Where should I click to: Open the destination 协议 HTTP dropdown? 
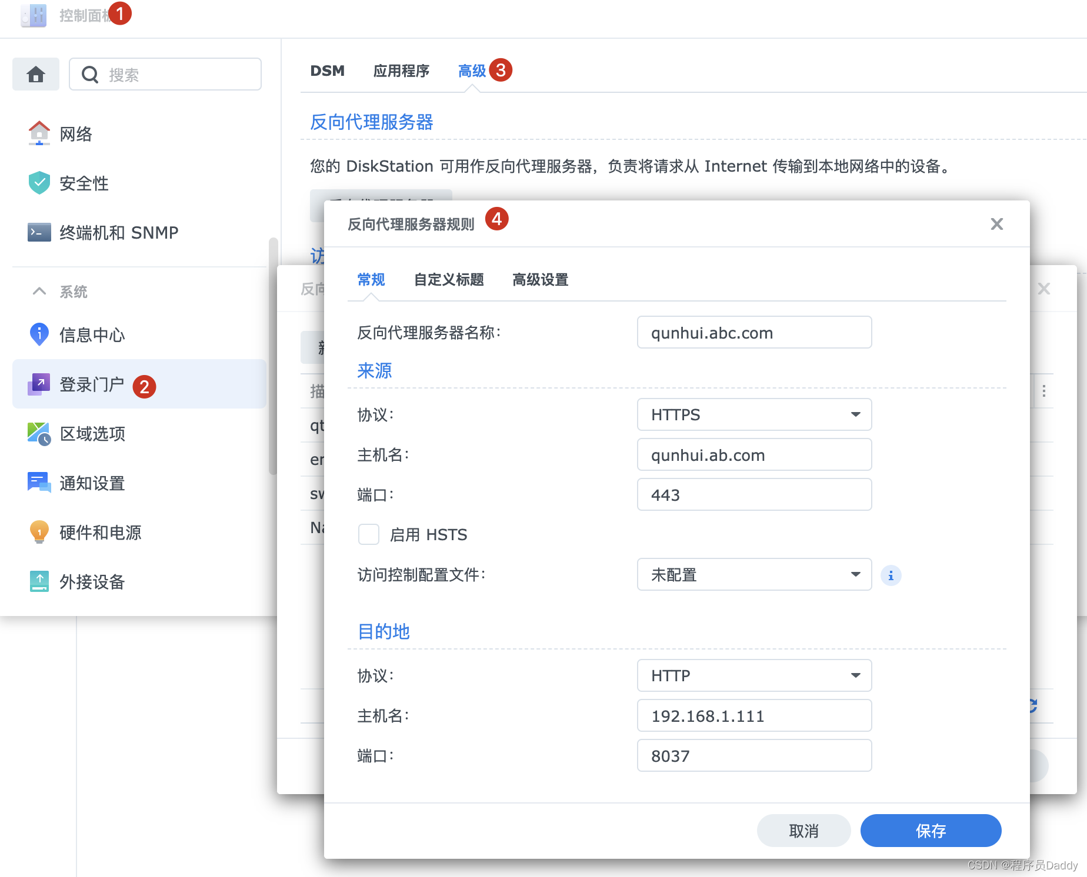[754, 675]
